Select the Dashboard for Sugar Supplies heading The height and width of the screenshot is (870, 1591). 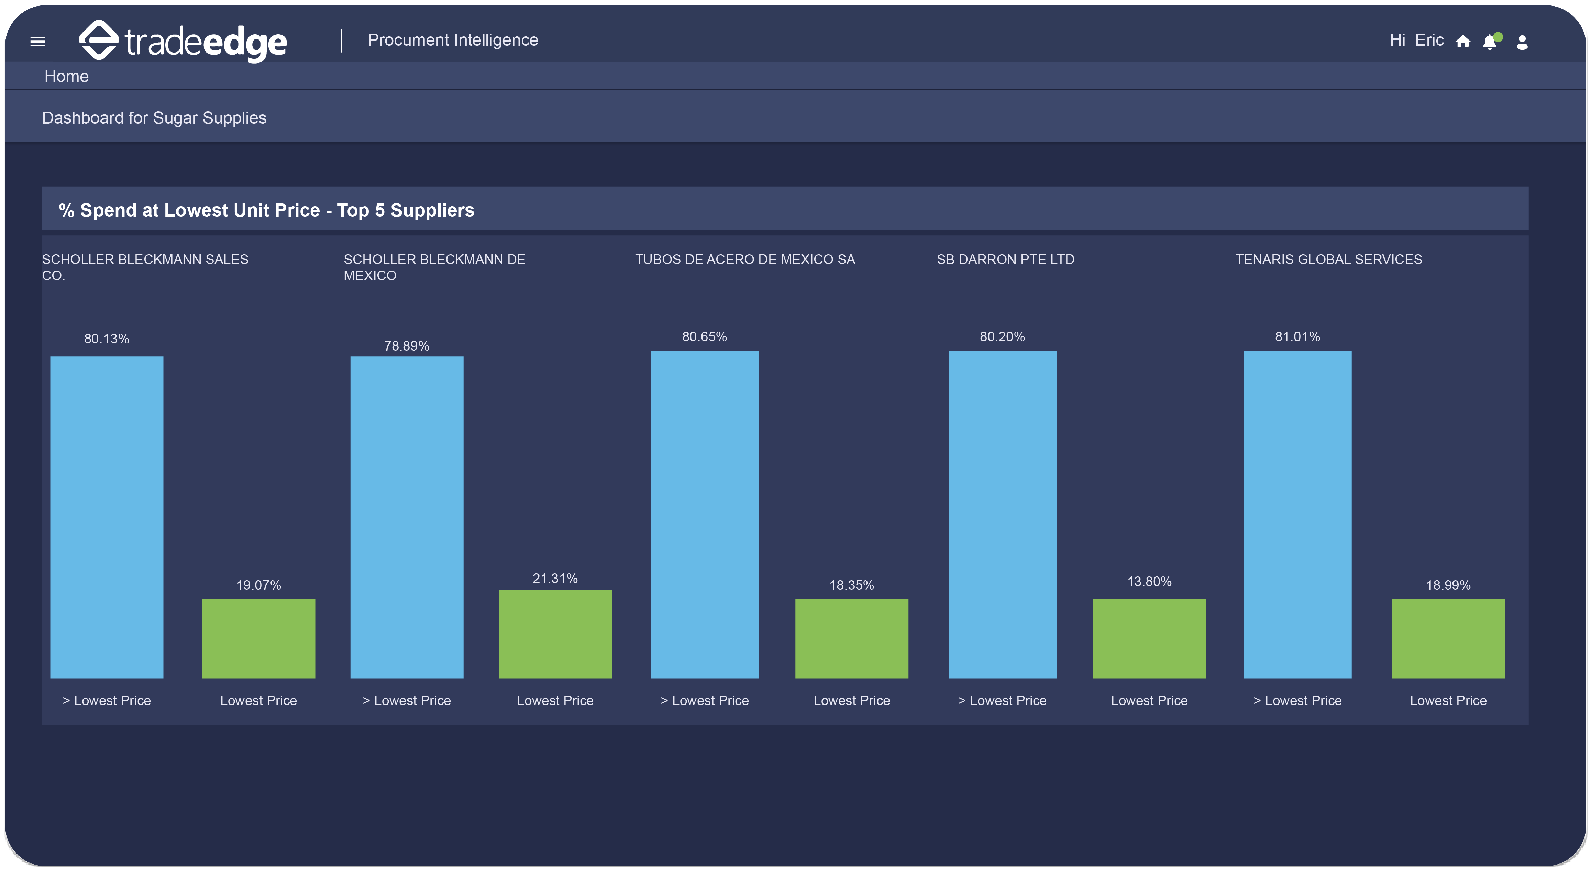154,118
